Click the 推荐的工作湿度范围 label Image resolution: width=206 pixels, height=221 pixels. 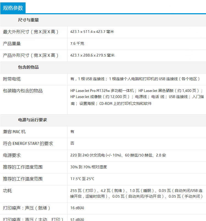coord(23,167)
